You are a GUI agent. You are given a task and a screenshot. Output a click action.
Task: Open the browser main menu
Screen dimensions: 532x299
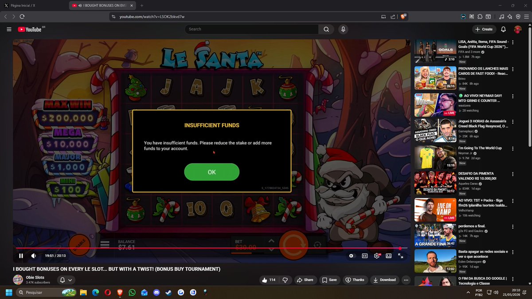pos(526,17)
